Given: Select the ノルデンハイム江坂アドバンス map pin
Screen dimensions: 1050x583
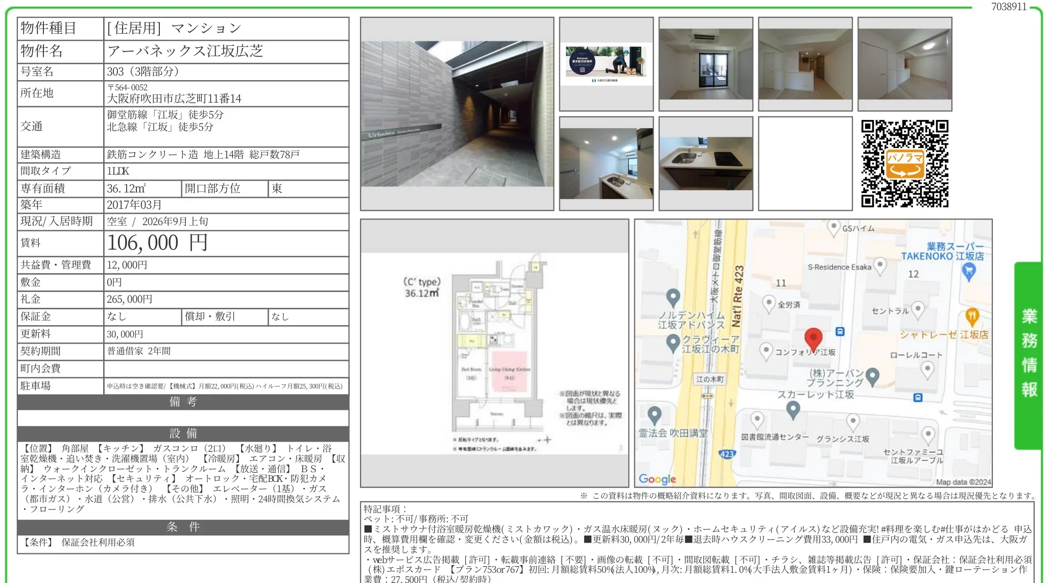Looking at the screenshot, I should [673, 298].
